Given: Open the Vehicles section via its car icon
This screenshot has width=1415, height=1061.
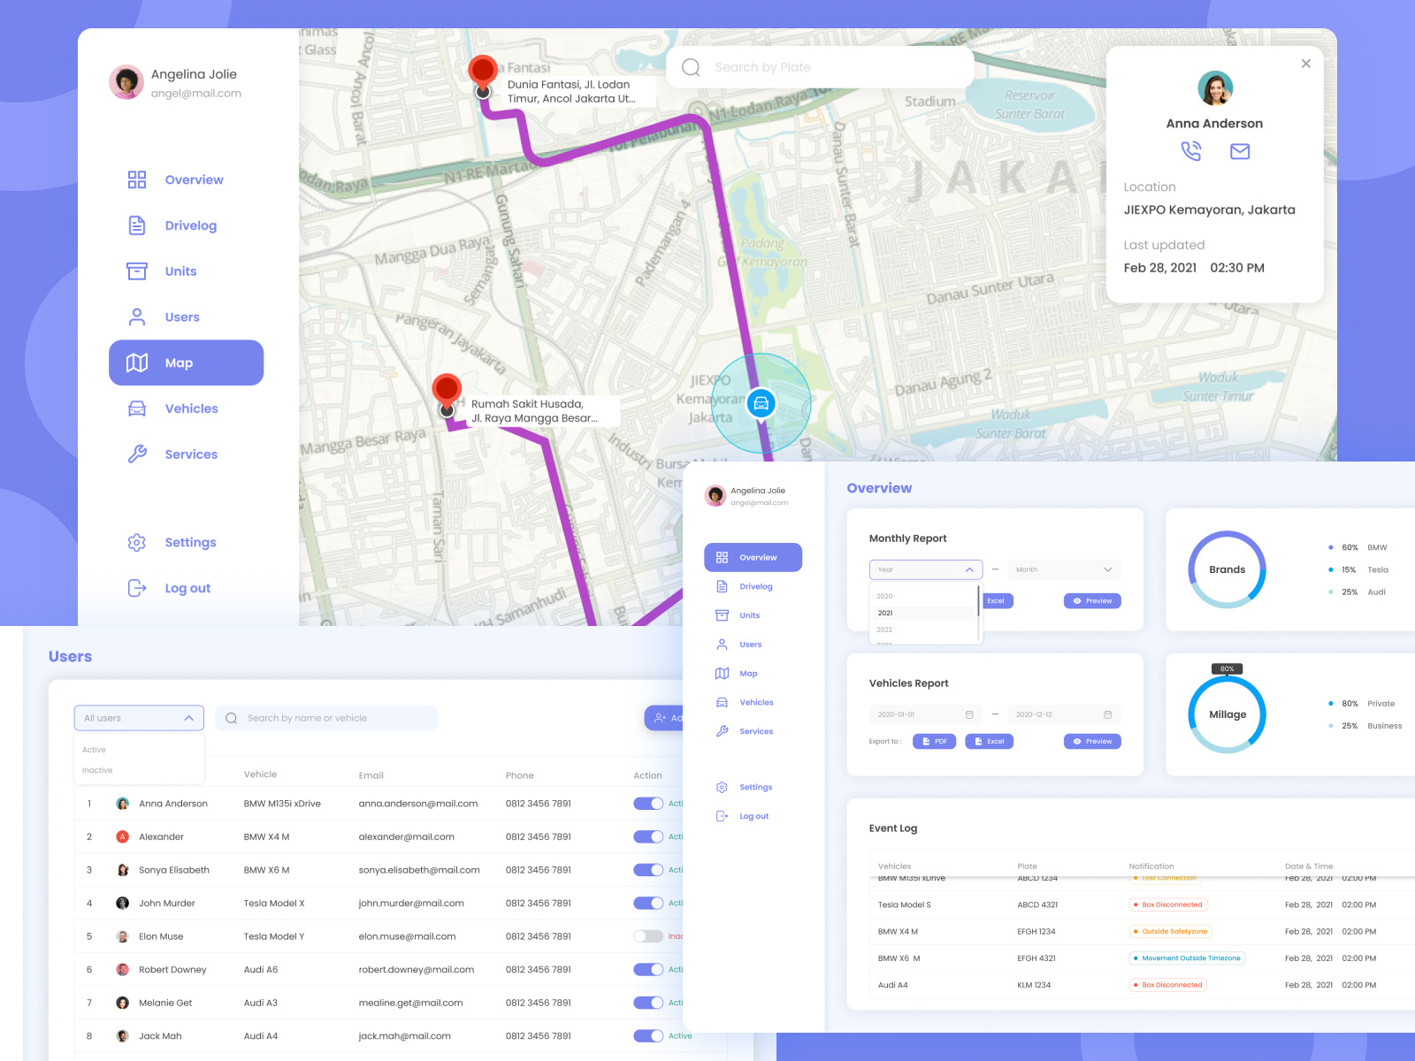Looking at the screenshot, I should (137, 408).
